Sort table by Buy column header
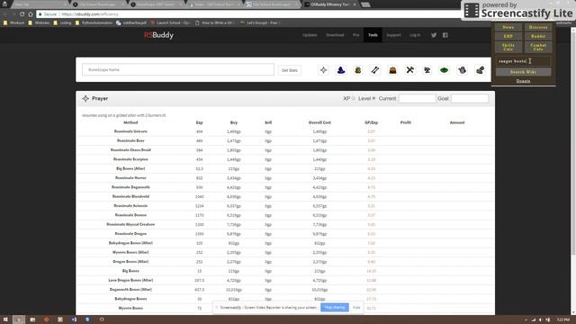Viewport: 576px width, 324px height. tap(234, 122)
